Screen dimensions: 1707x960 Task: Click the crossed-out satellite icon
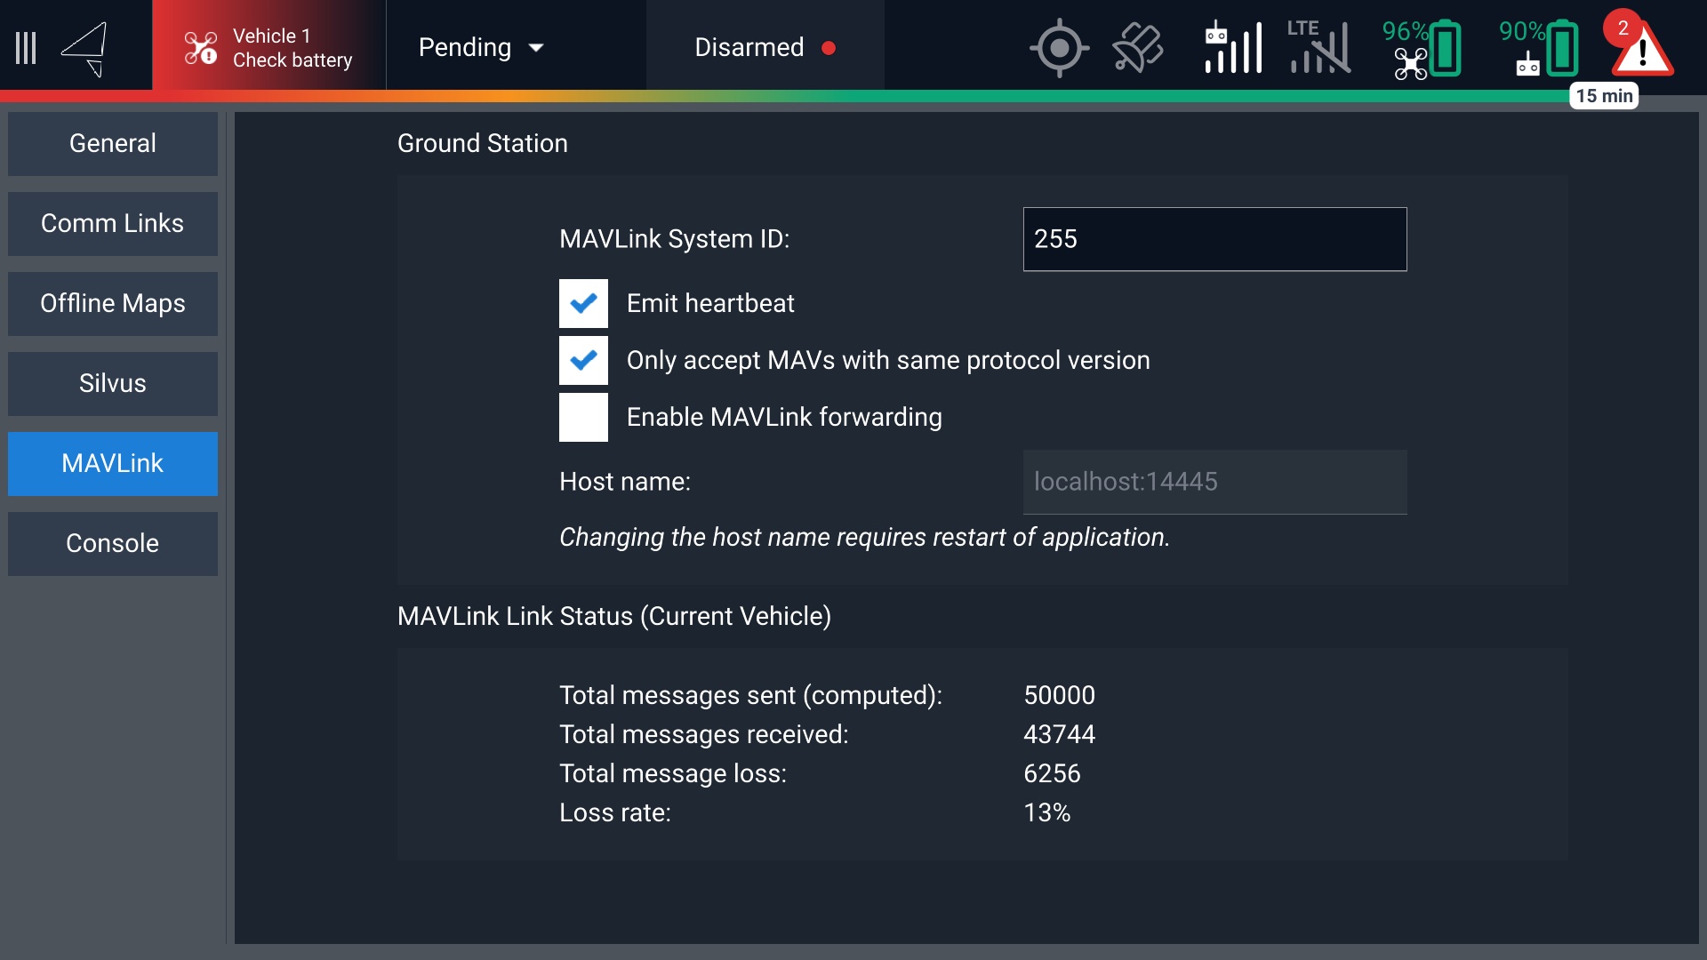click(x=1137, y=48)
